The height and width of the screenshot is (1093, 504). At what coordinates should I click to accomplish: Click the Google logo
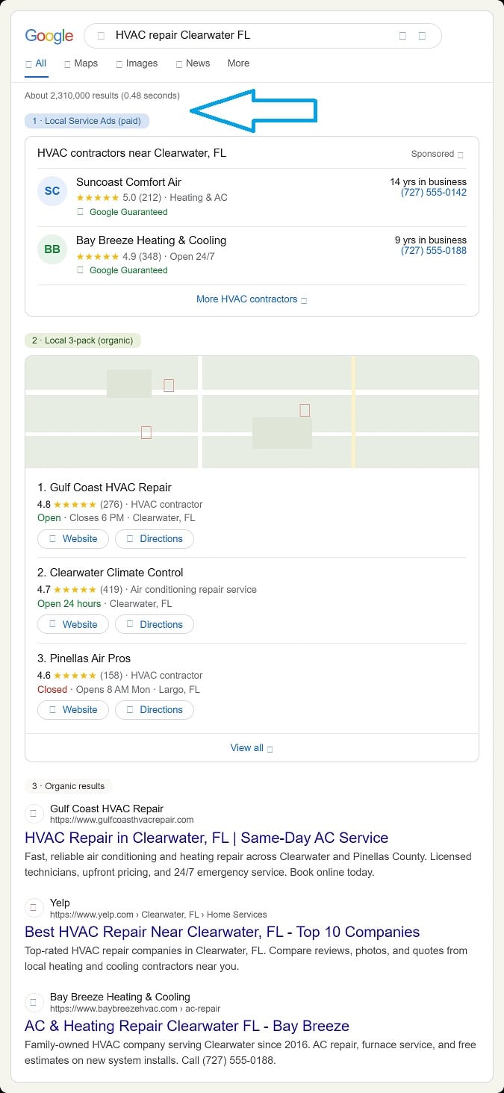click(49, 36)
